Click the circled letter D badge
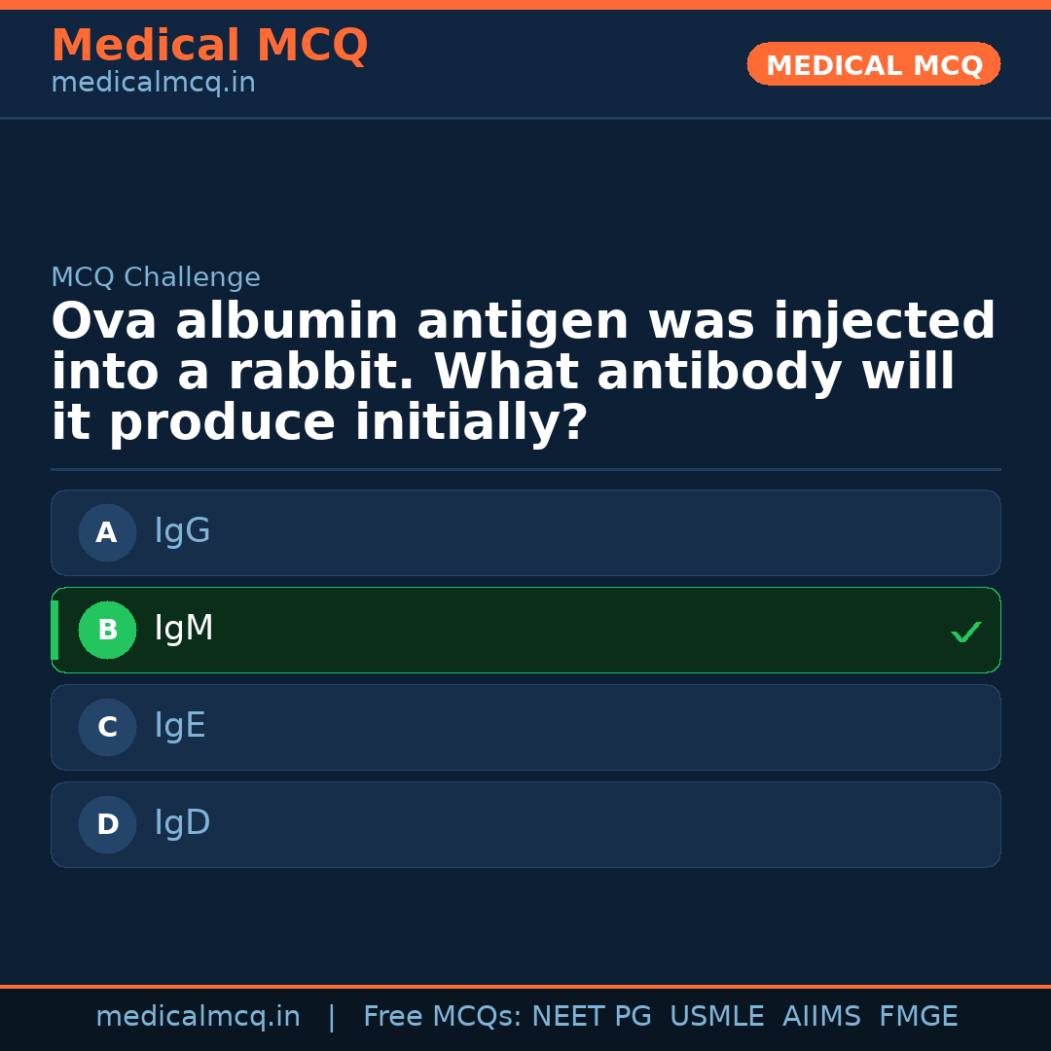The height and width of the screenshot is (1051, 1051). pyautogui.click(x=107, y=824)
